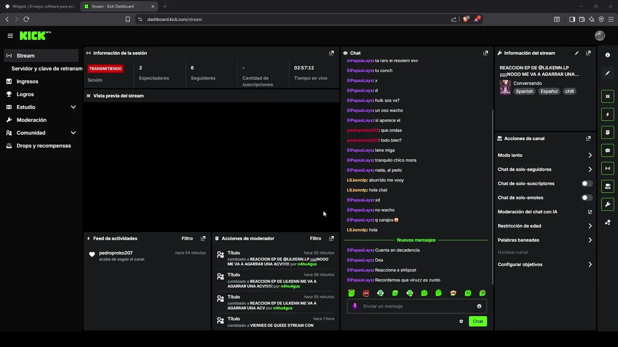This screenshot has height=347, width=618.
Task: Pop out the Información de la sesión panel
Action: [331, 53]
